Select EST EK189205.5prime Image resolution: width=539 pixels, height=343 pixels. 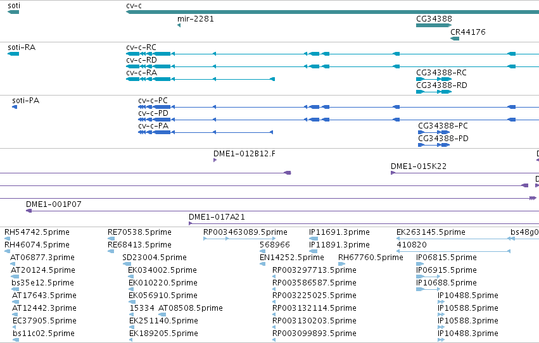click(x=163, y=334)
